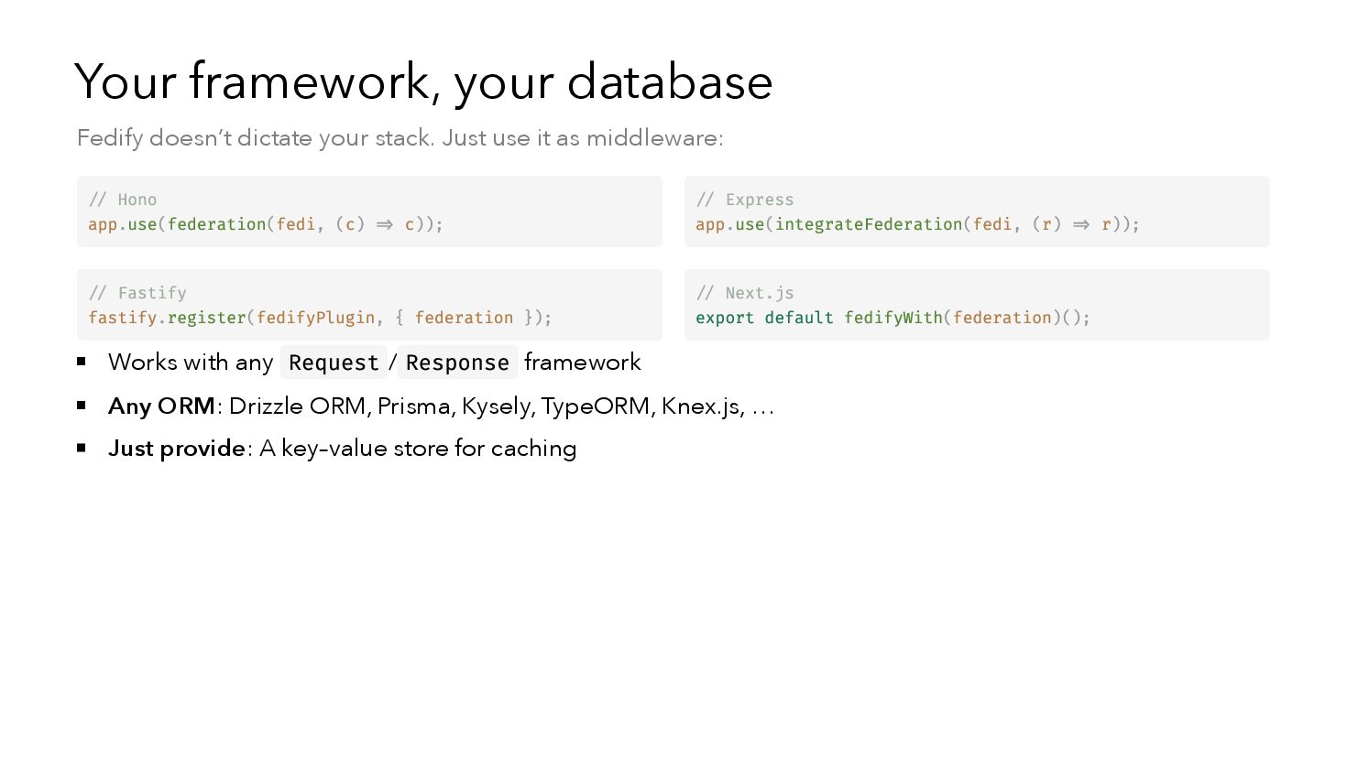Click the Hono app.use federation code line
Image resolution: width=1347 pixels, height=758 pixels.
tap(266, 224)
